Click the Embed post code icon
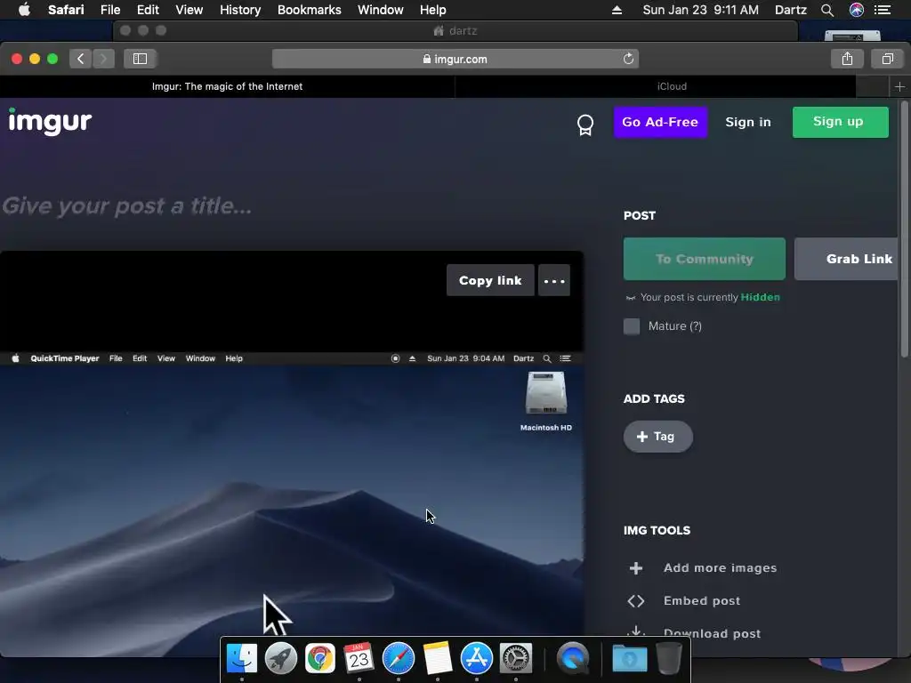Screen dimensions: 911x683 point(635,601)
